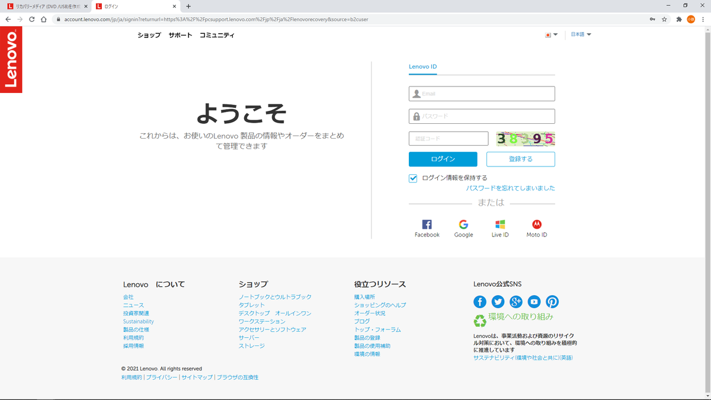Open the ショッピングのヘルプ link
The image size is (711, 400).
380,305
